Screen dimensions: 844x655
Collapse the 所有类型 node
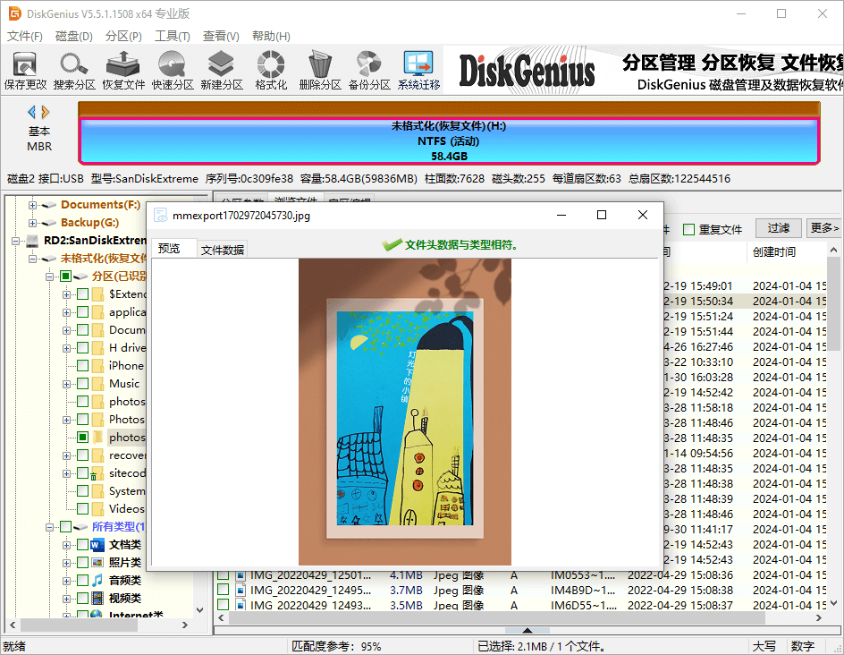point(49,527)
